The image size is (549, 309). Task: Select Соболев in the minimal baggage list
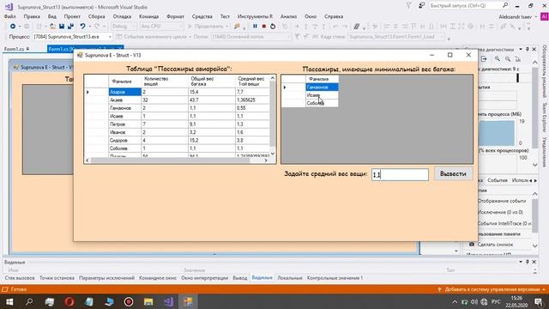coord(322,103)
